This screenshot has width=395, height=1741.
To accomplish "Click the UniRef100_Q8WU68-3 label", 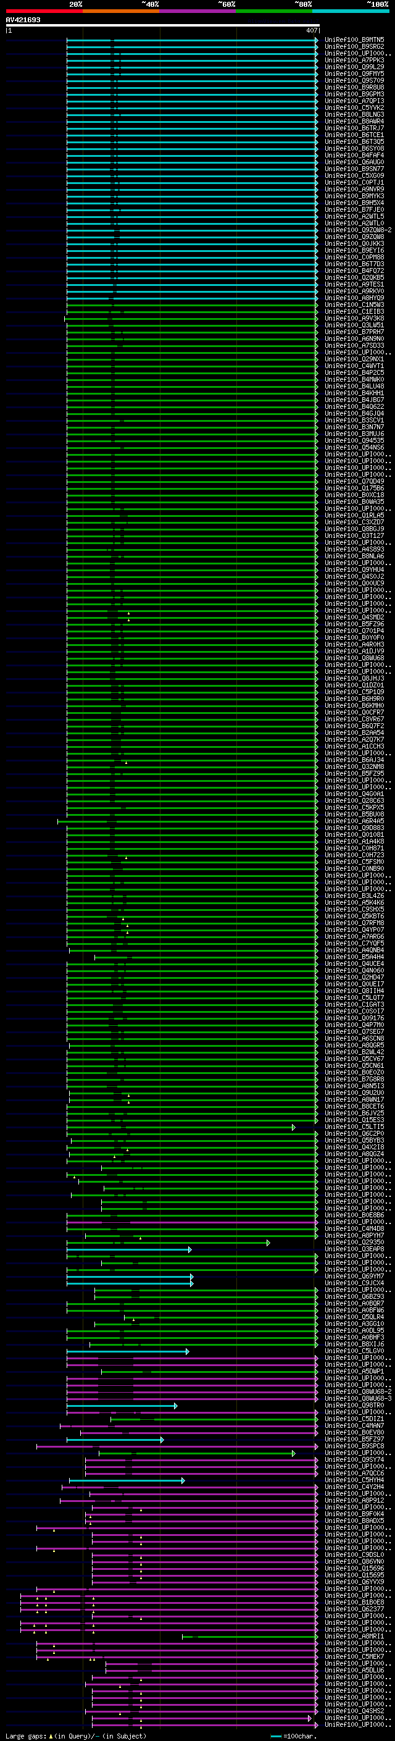I will coord(358,1398).
